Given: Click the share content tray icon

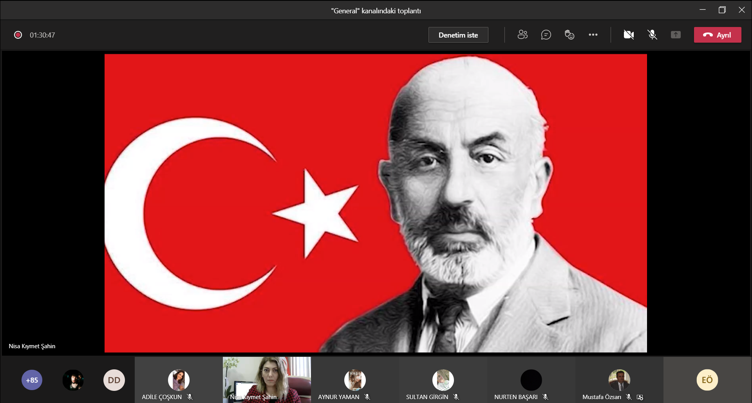Looking at the screenshot, I should pyautogui.click(x=676, y=35).
